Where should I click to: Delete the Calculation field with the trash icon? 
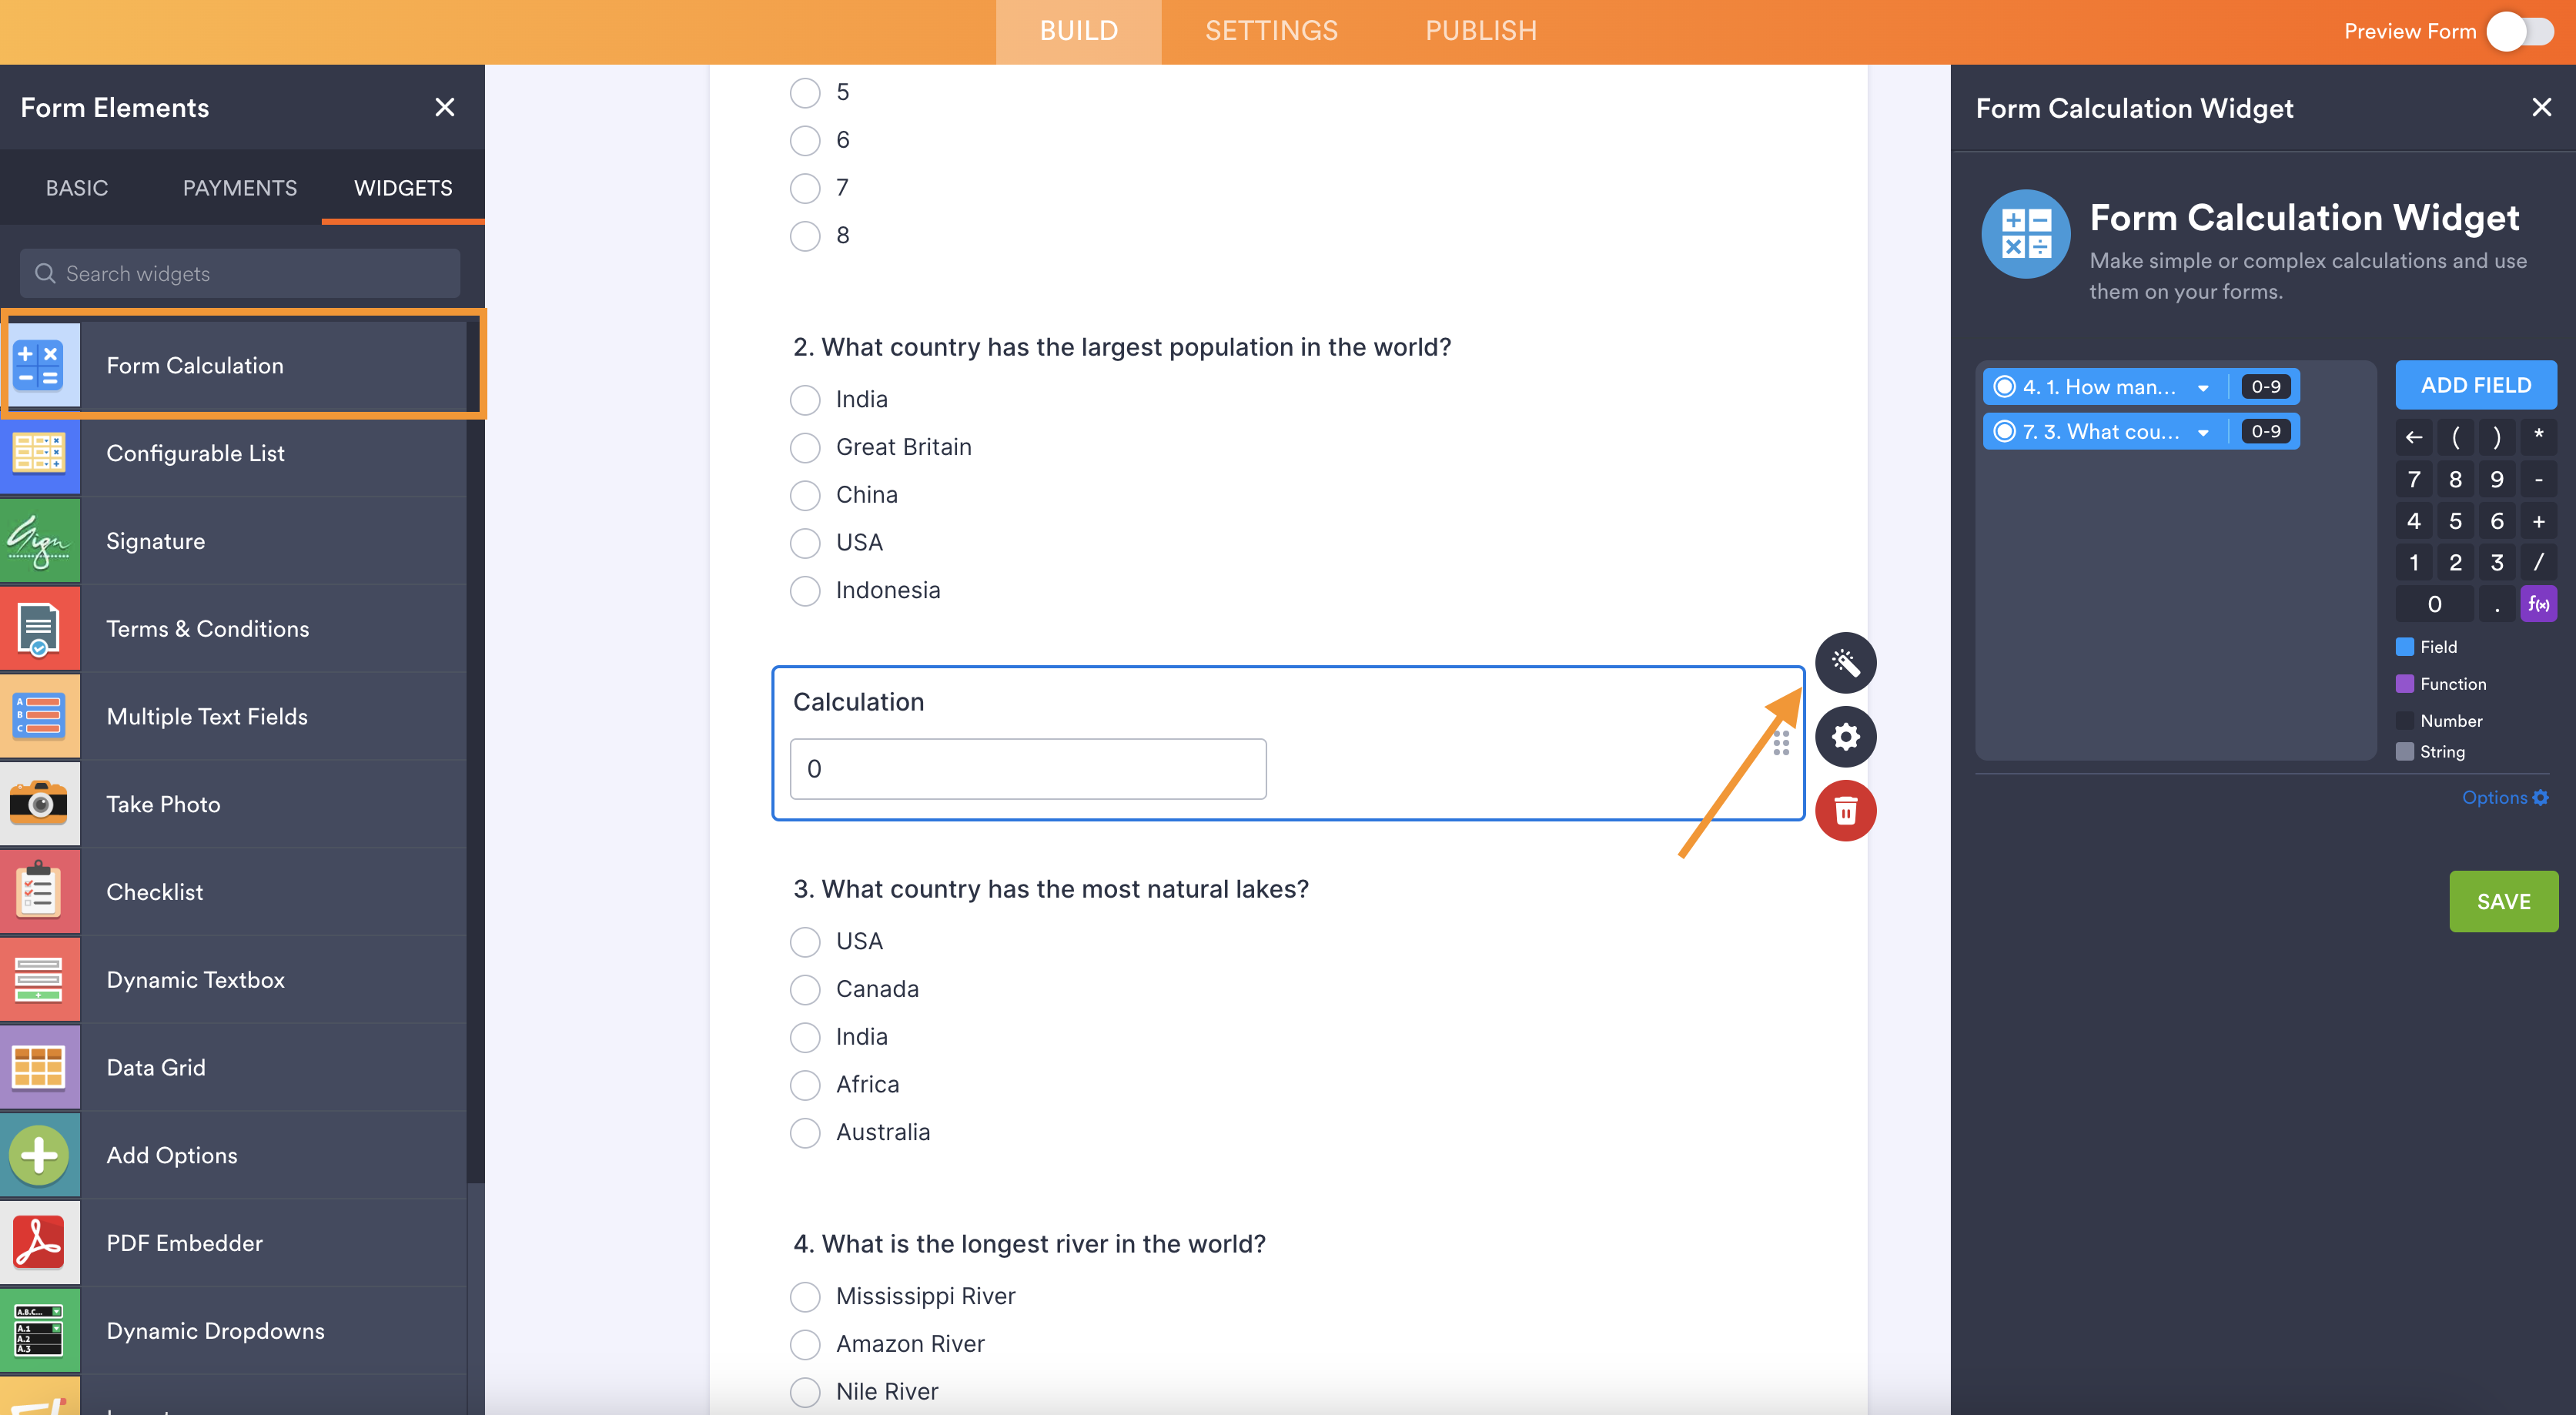[1845, 811]
